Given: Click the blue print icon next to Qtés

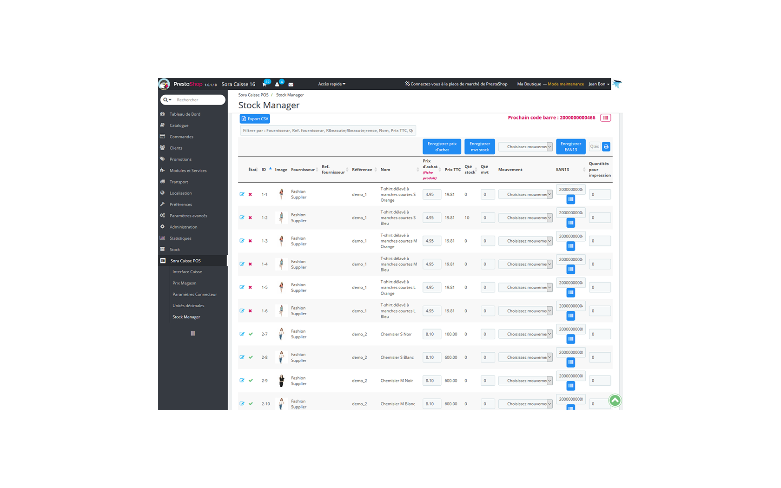Looking at the screenshot, I should [606, 146].
